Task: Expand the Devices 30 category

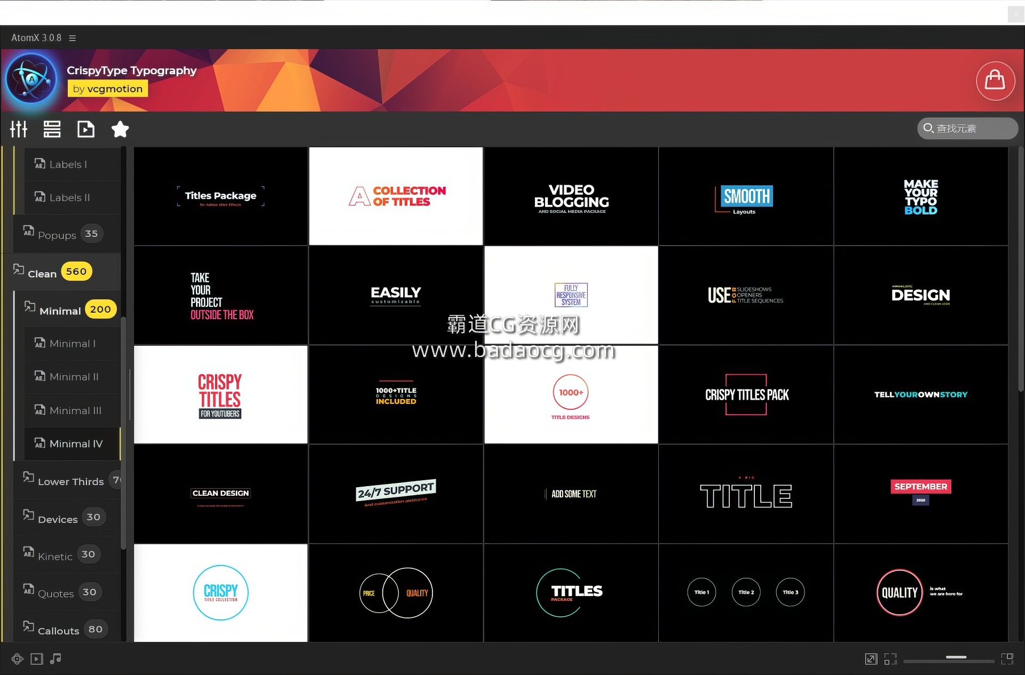Action: (67, 518)
